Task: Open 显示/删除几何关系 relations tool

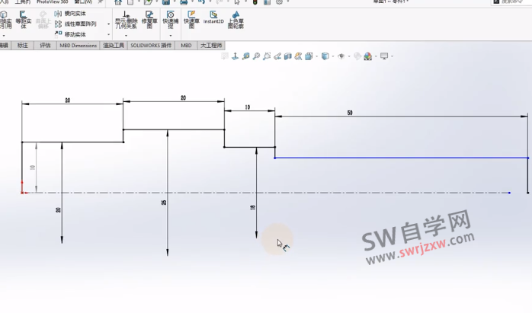Action: click(126, 20)
